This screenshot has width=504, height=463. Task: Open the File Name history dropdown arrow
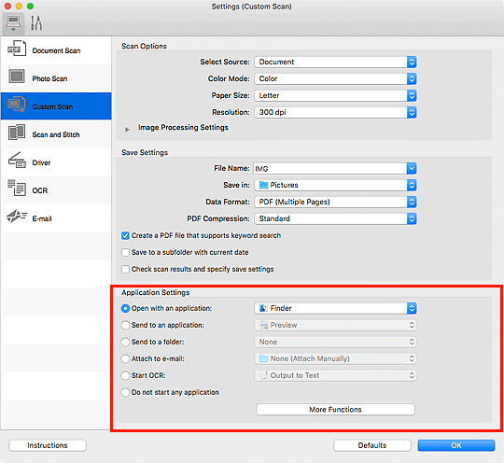point(412,168)
